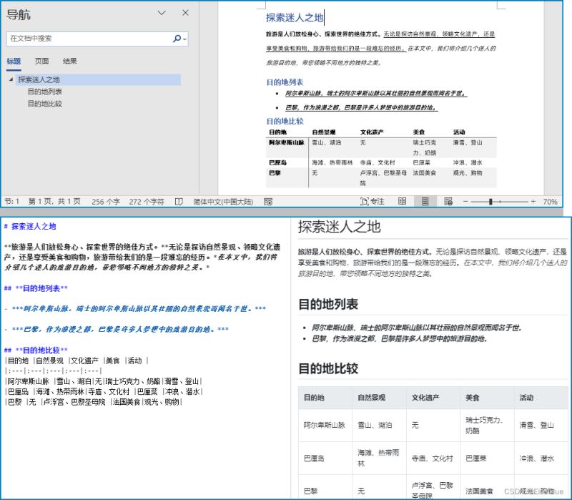Click 寺庙、文化村 cell in preview table
The width and height of the screenshot is (572, 500).
tap(432, 459)
